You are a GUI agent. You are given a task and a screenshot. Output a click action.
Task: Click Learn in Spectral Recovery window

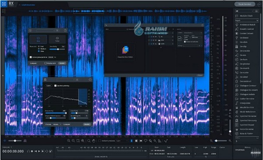coord(49,86)
